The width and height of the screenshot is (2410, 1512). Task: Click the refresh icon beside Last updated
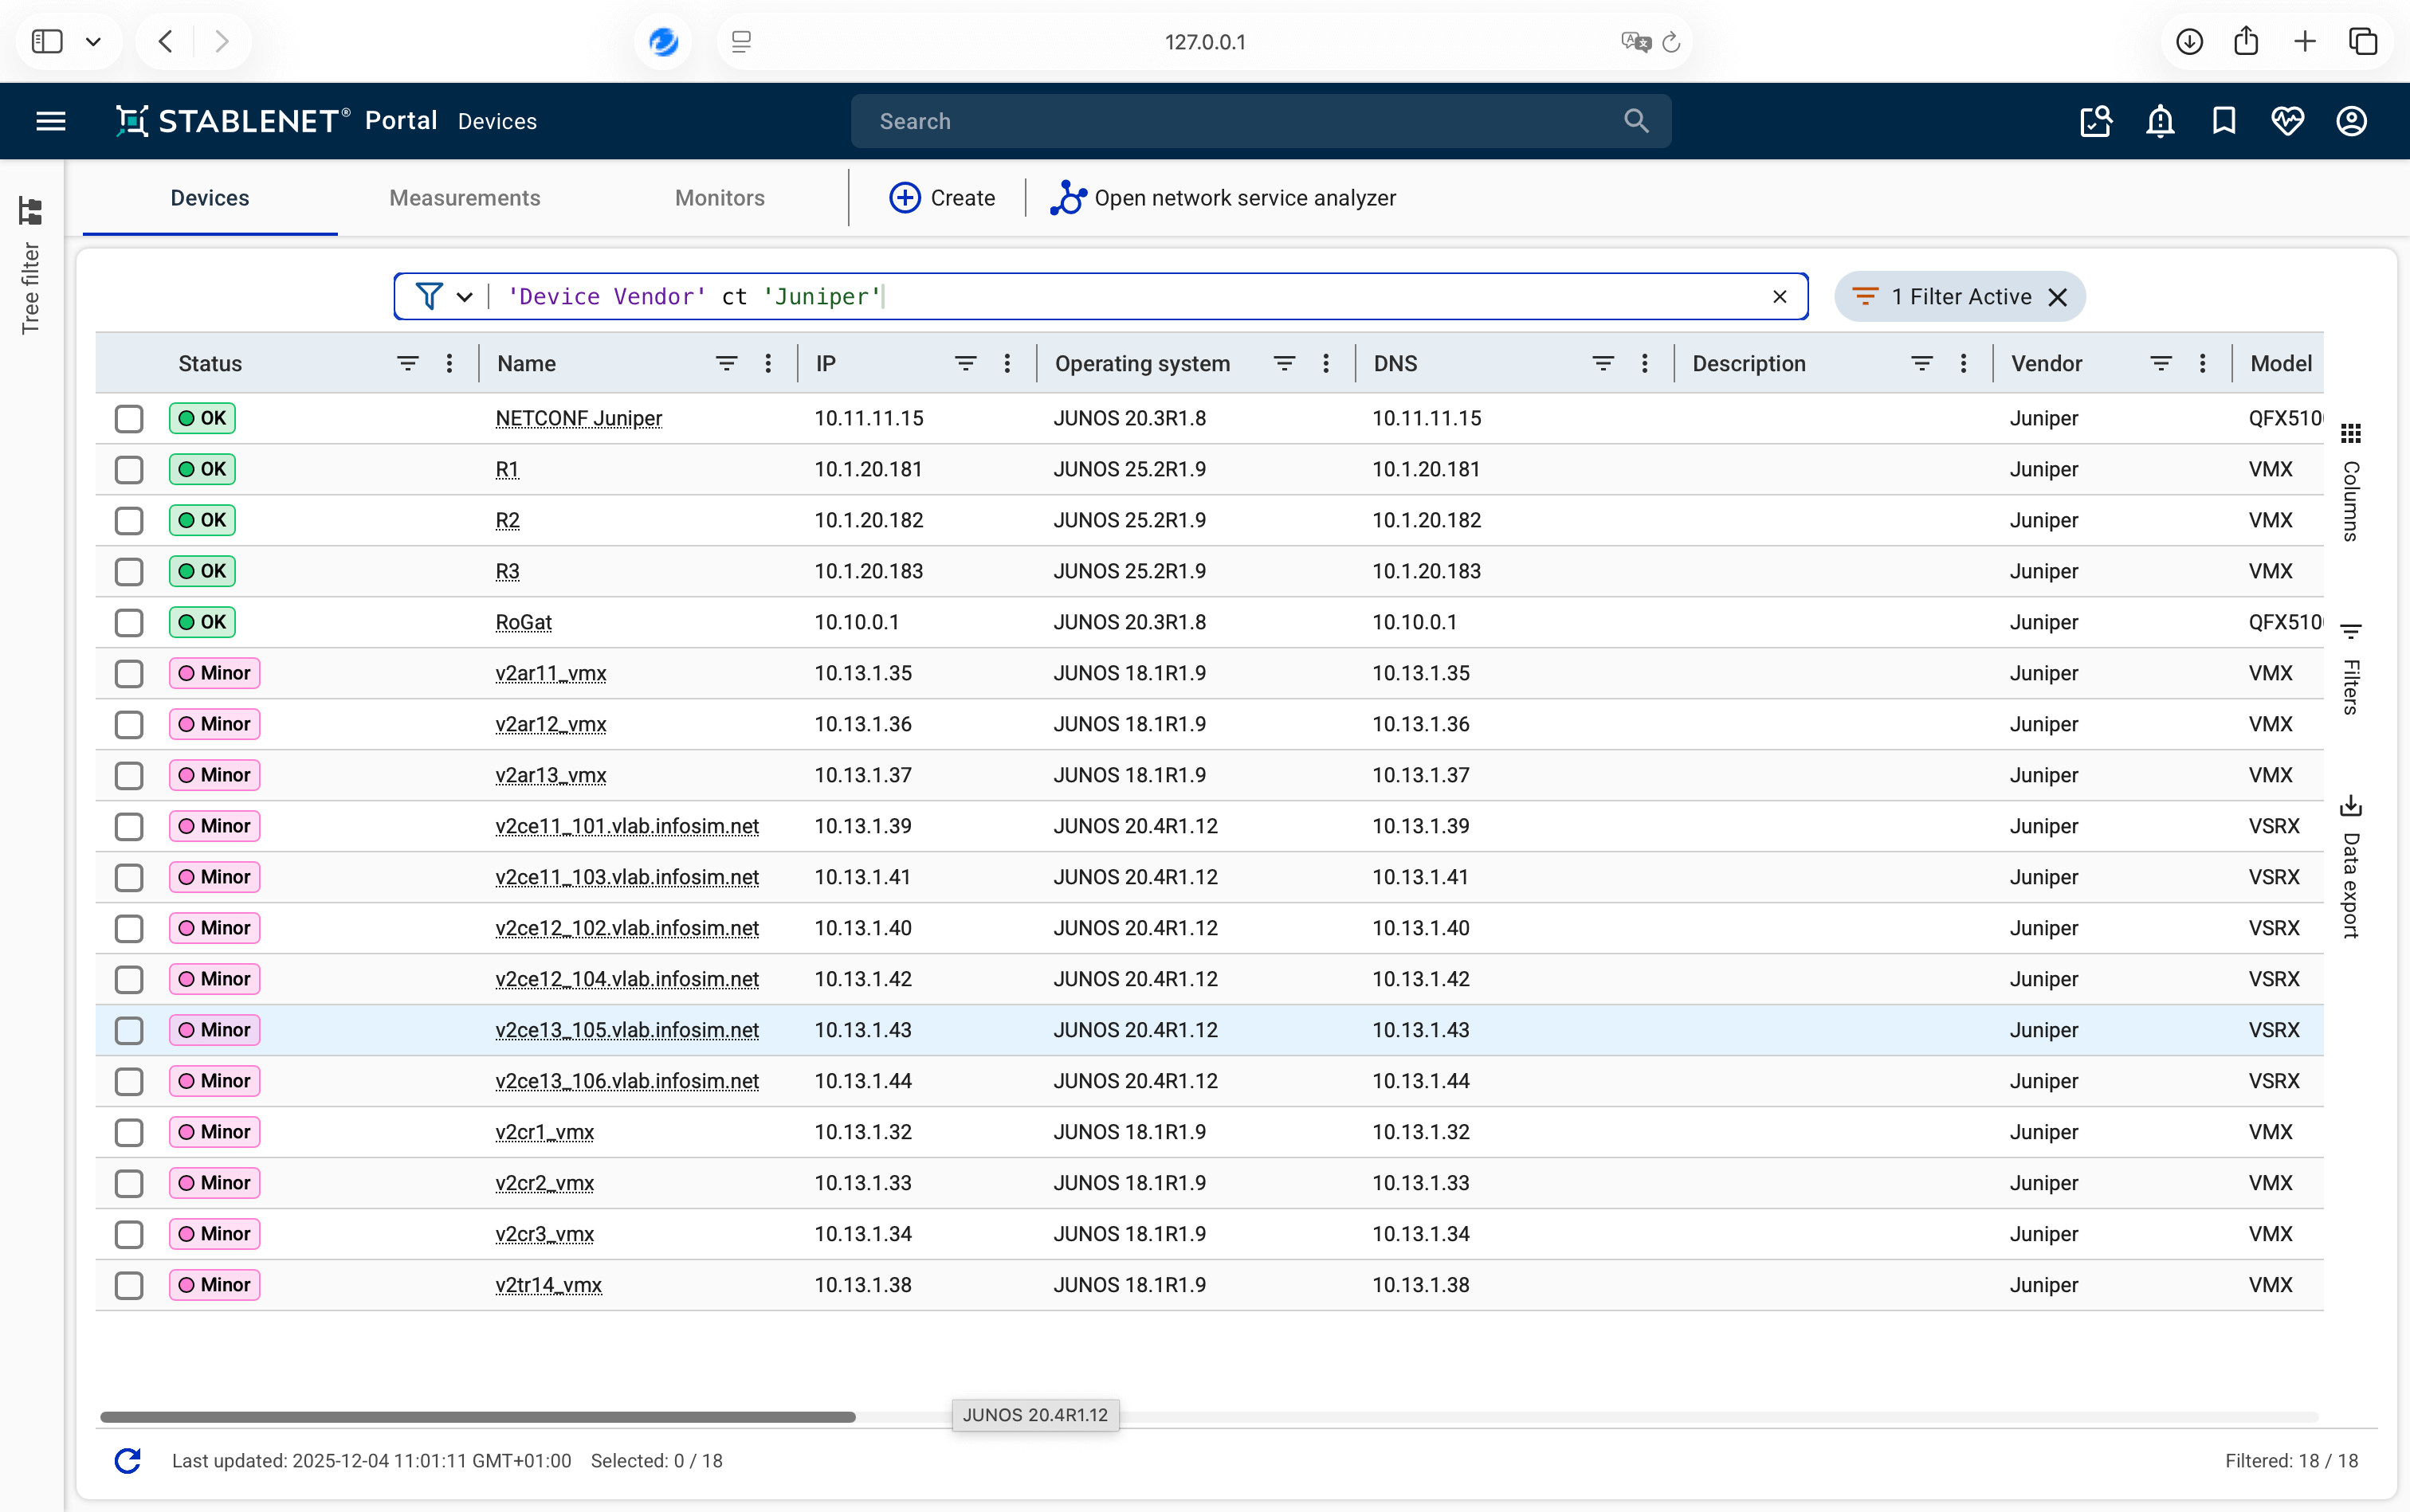tap(128, 1460)
